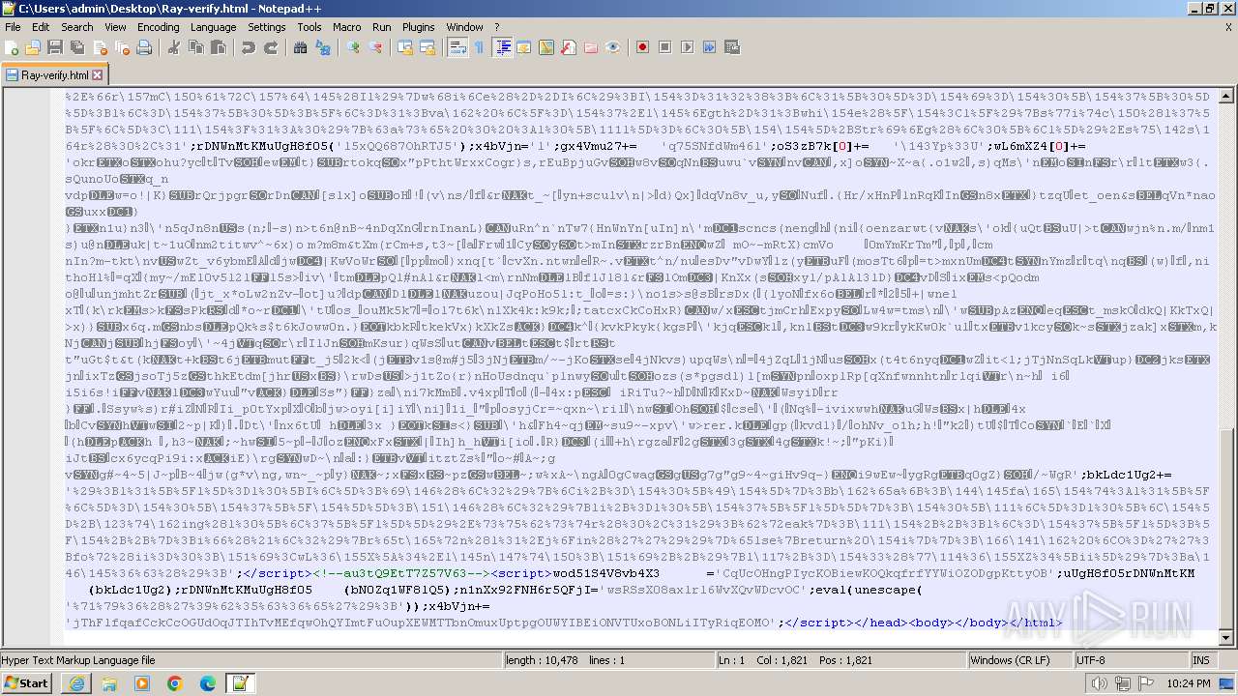Screen dimensions: 1238x696
Task: Click the 'length : 10,478' status field
Action: [608, 660]
